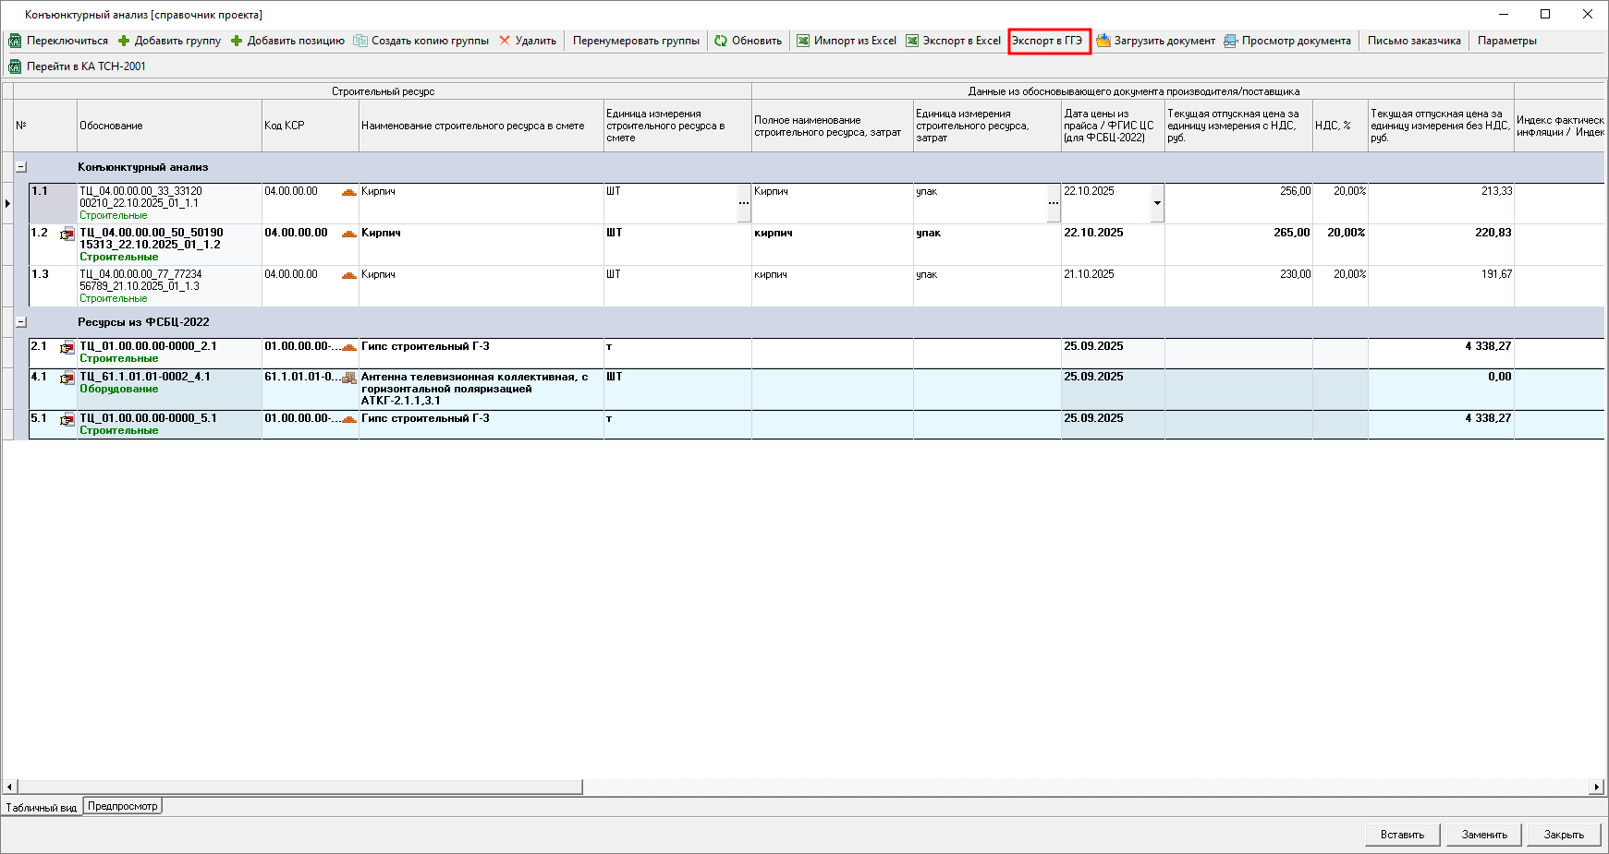
Task: Click the Экспорт в ГГЭ button
Action: [x=1048, y=41]
